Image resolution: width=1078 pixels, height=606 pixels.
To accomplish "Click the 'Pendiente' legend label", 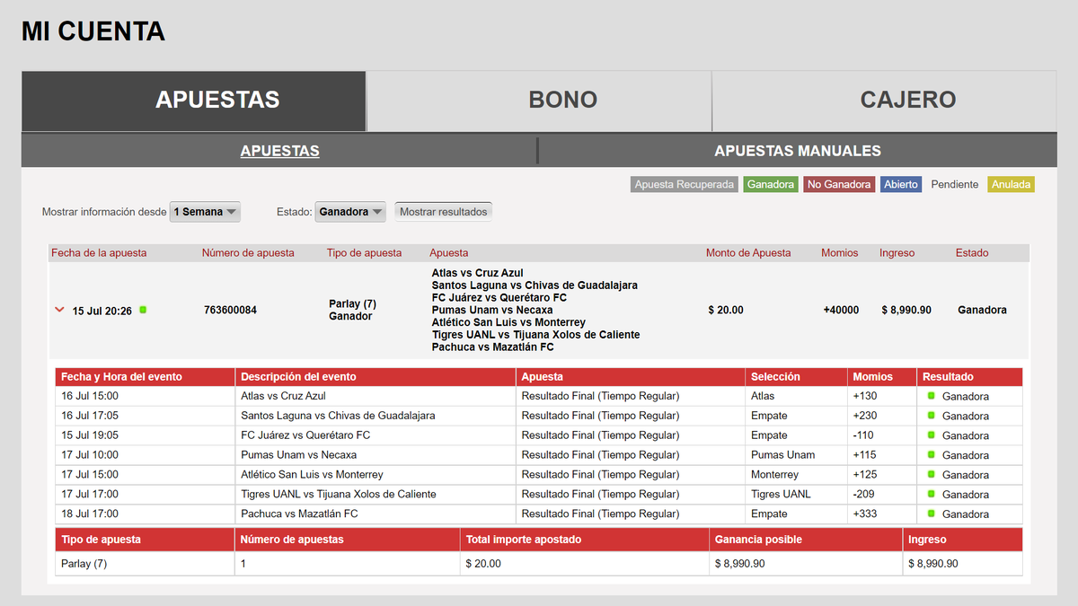I will (955, 184).
